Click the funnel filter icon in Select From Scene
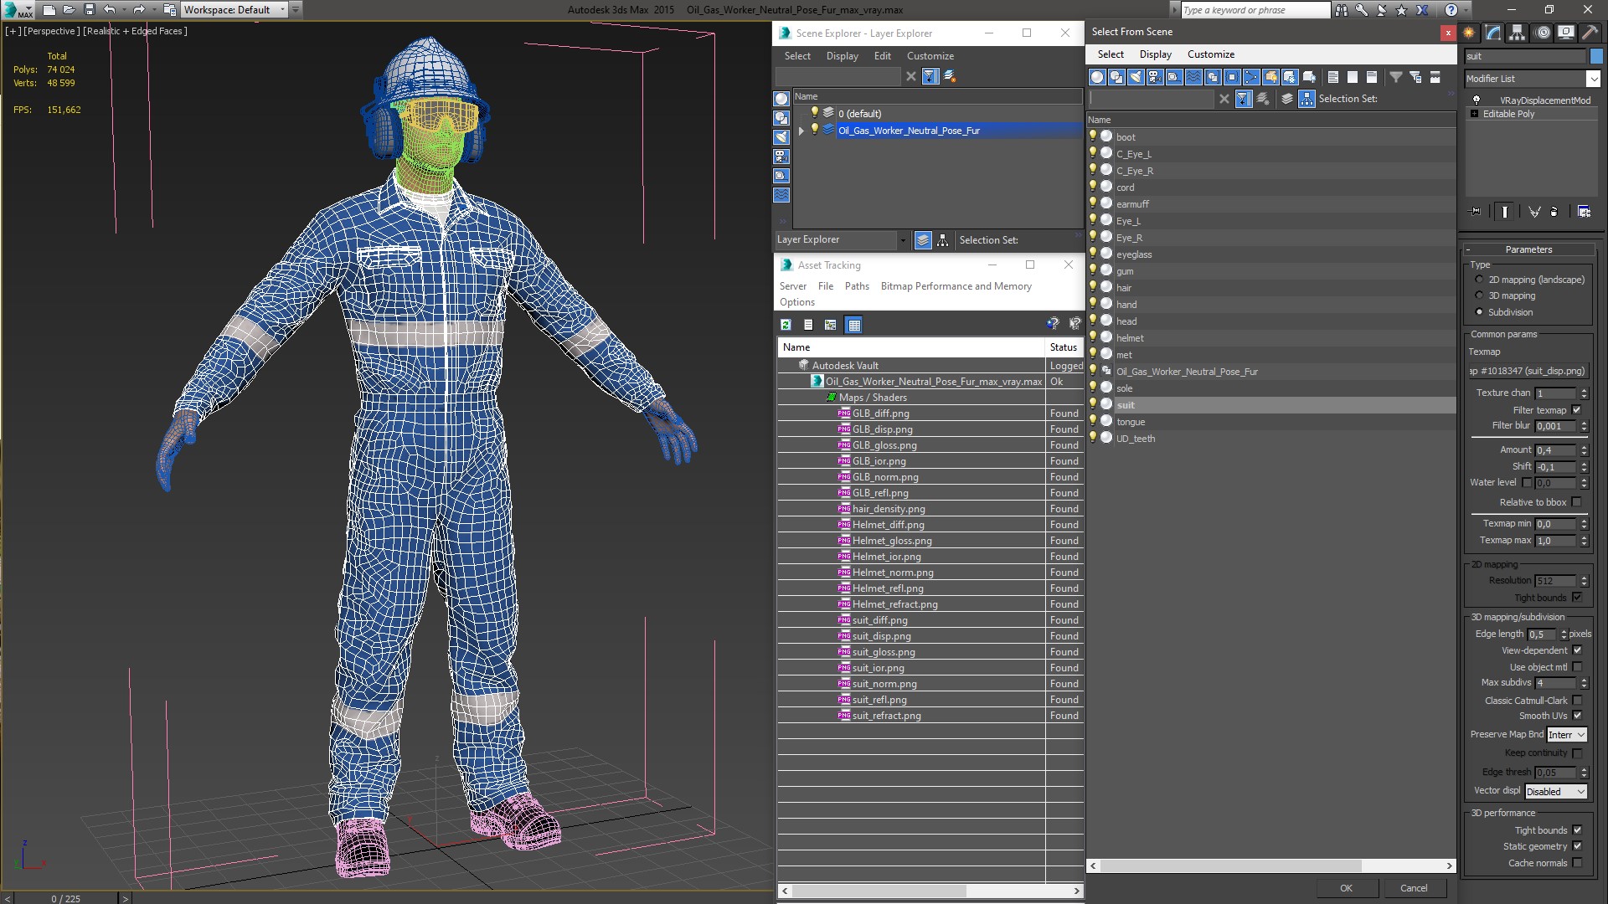The height and width of the screenshot is (904, 1608). (1396, 77)
